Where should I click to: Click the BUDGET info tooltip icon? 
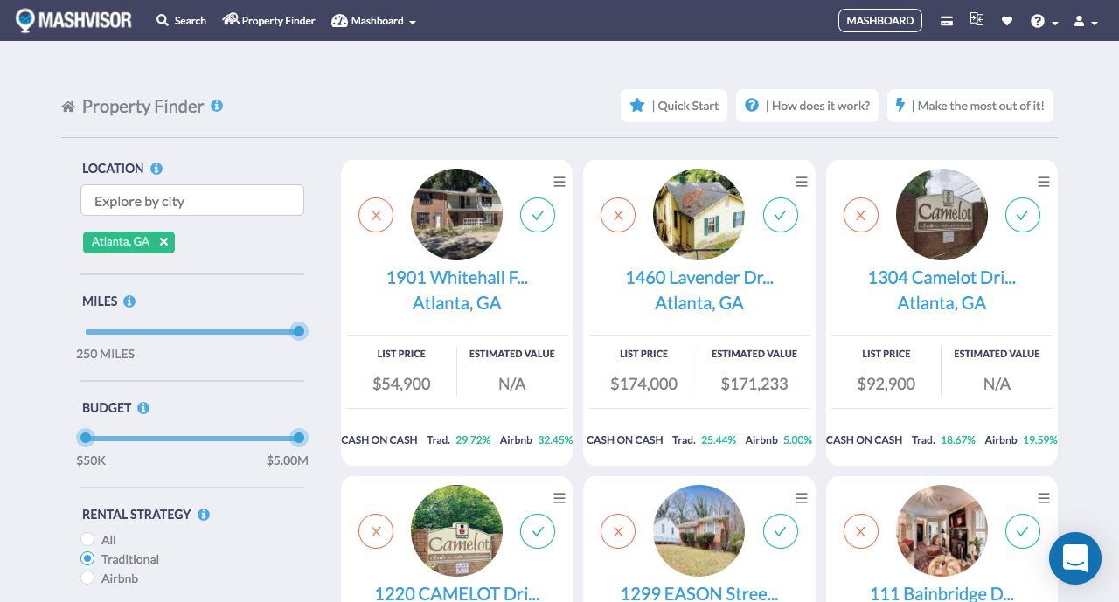coord(143,407)
